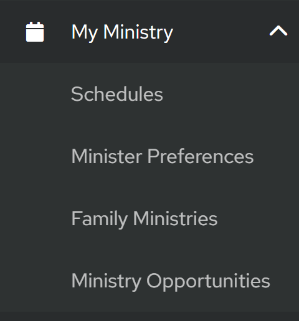299x321 pixels.
Task: Collapse the My Ministry section using the chevron
Action: click(278, 30)
